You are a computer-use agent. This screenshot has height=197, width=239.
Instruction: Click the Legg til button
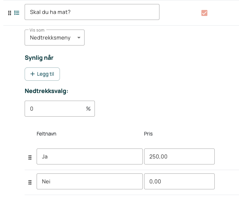point(42,74)
